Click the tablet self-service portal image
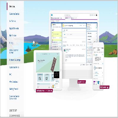 pyautogui.click(x=48, y=70)
